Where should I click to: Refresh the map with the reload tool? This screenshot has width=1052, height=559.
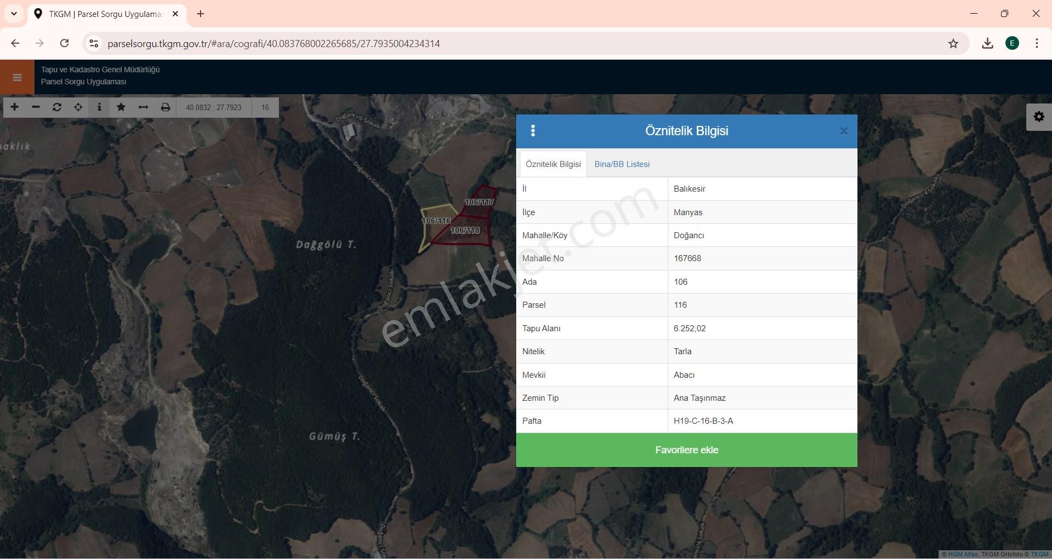(57, 107)
